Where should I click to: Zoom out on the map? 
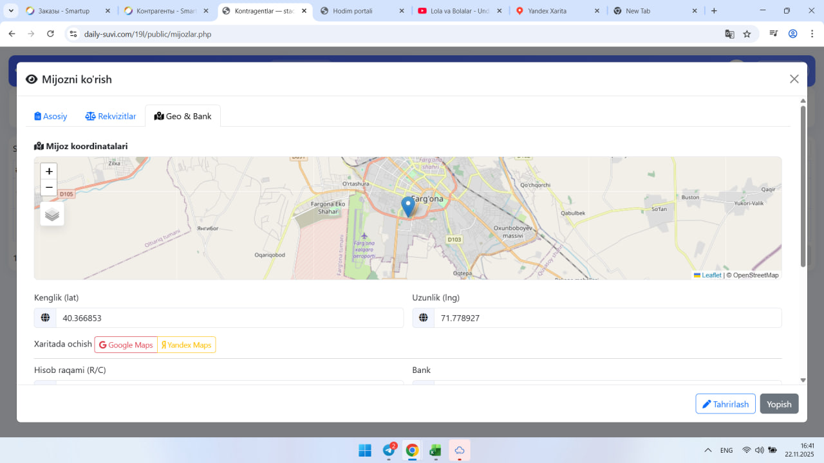point(49,188)
